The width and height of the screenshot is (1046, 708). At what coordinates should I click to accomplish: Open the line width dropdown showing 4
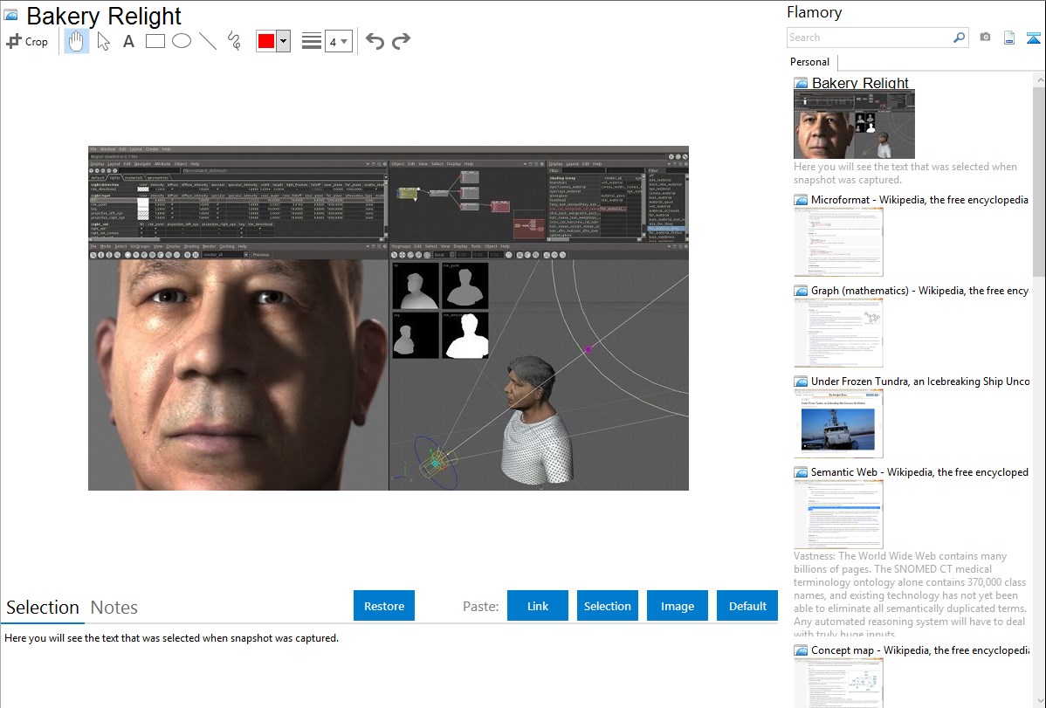338,41
